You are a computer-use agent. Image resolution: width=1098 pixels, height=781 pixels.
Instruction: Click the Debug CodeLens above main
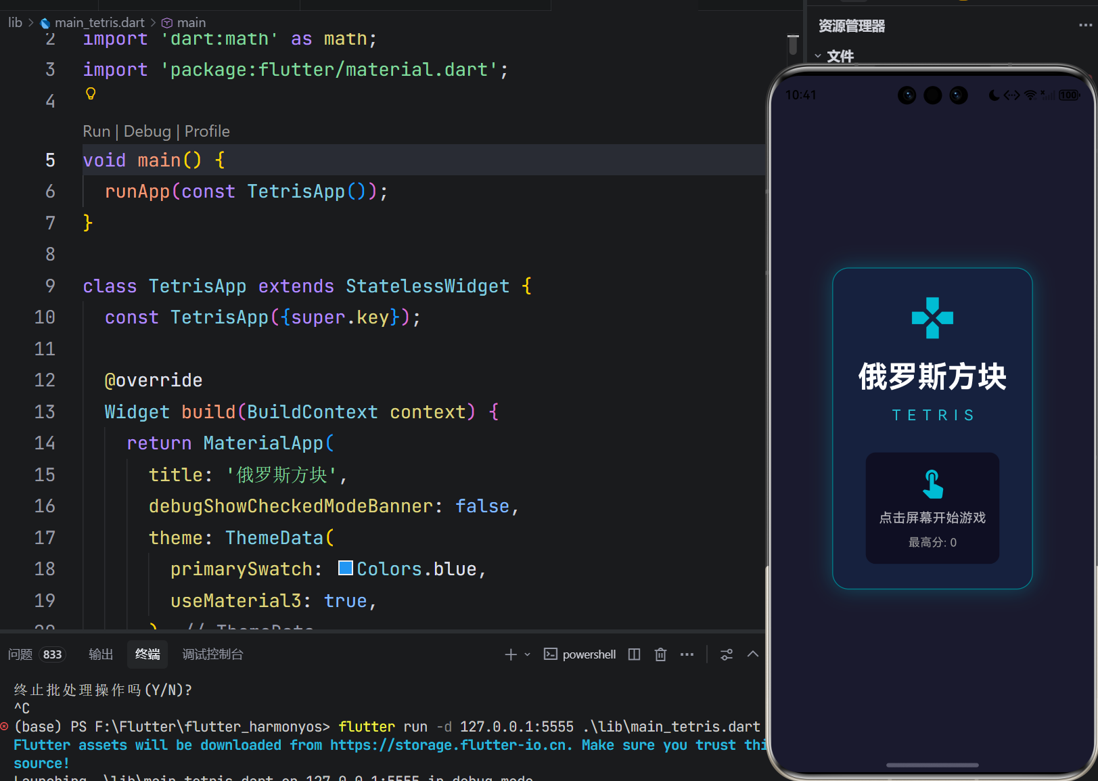(147, 131)
